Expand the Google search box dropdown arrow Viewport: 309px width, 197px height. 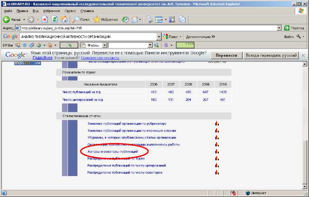(x=159, y=37)
